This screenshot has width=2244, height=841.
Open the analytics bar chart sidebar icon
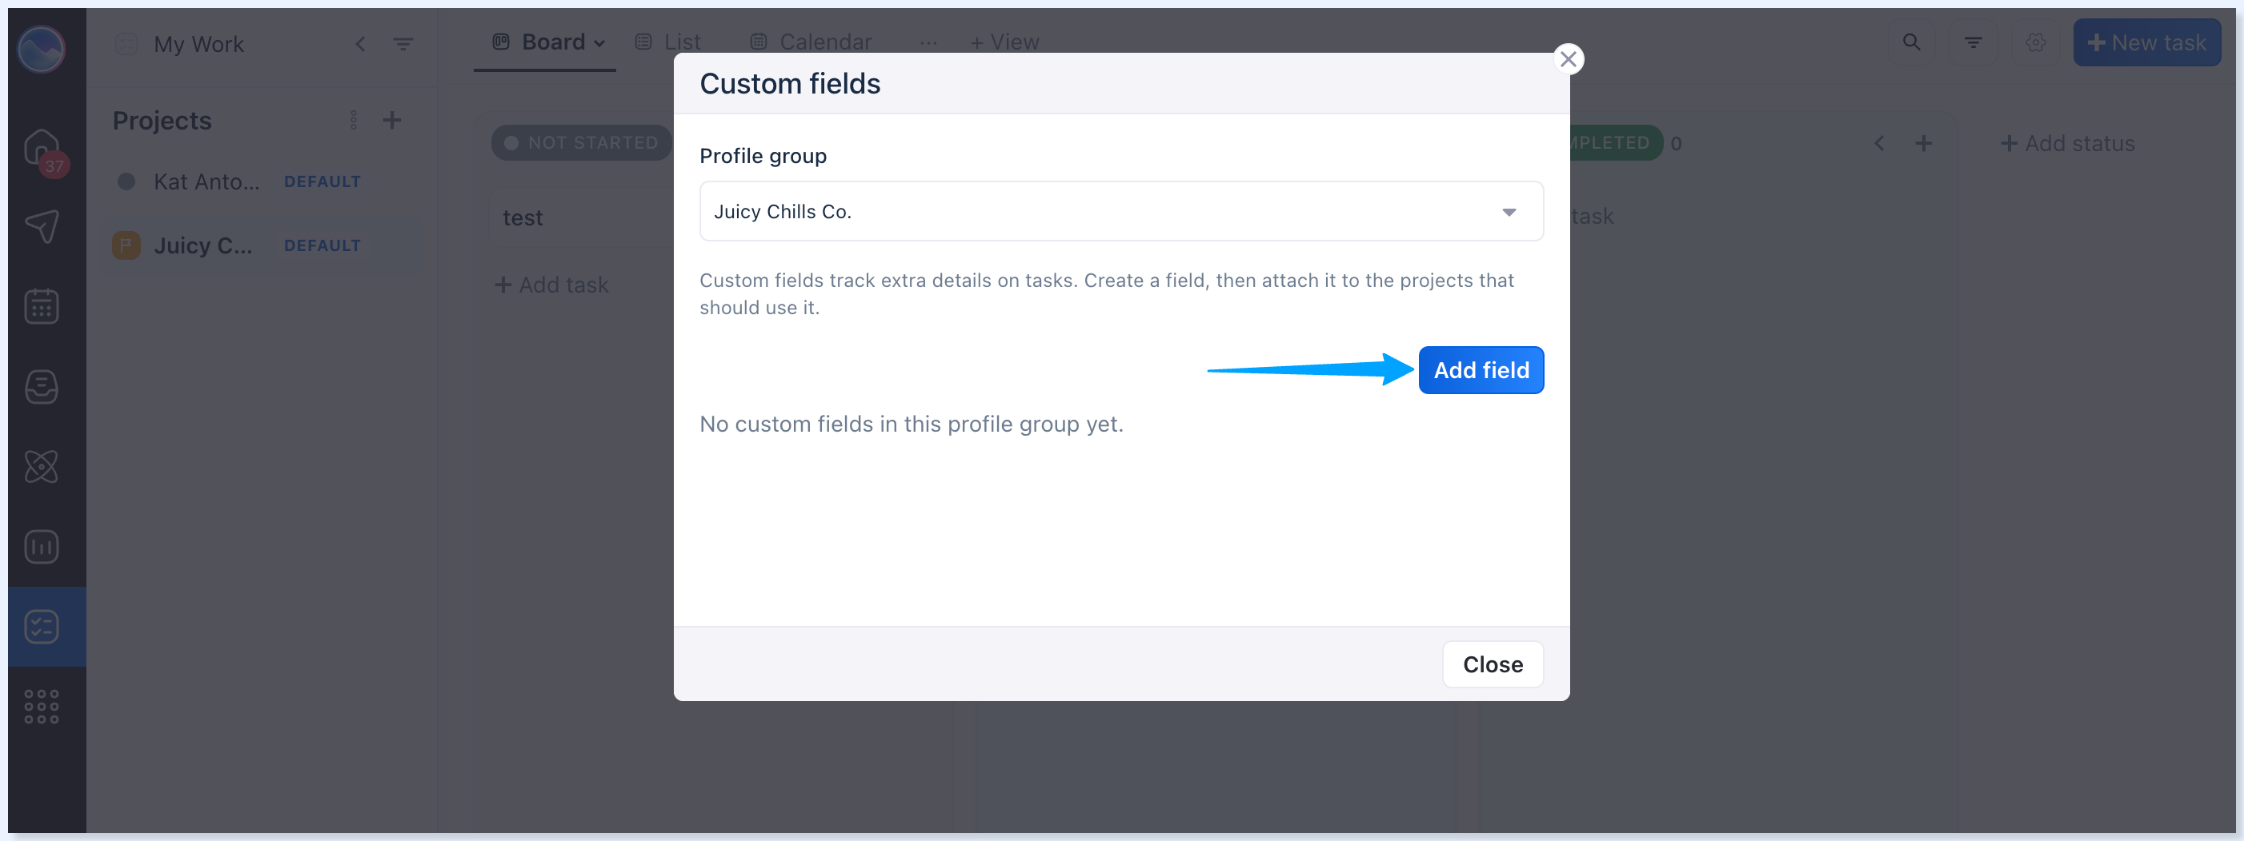coord(42,547)
